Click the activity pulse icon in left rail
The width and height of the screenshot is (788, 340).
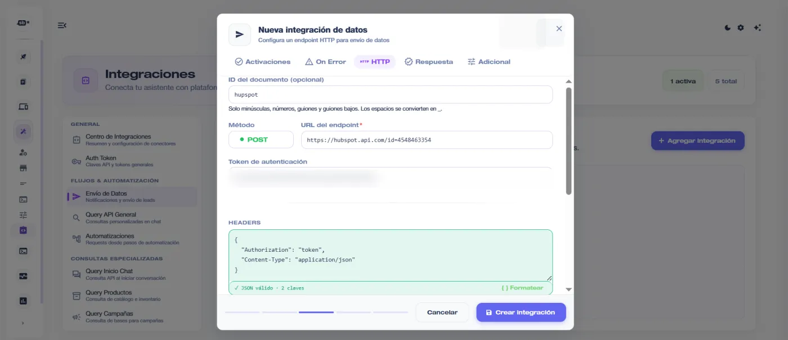(23, 276)
